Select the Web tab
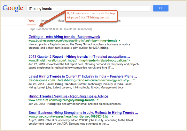This screenshot has height=131, width=187. (31, 21)
